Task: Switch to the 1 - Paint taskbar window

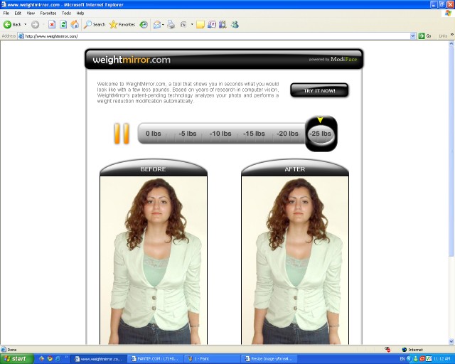Action: pyautogui.click(x=213, y=359)
